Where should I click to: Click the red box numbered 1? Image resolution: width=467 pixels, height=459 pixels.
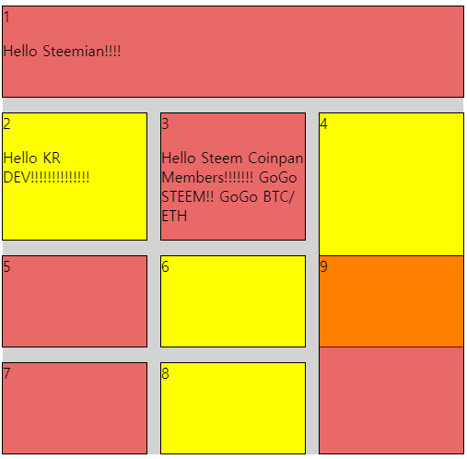233,52
